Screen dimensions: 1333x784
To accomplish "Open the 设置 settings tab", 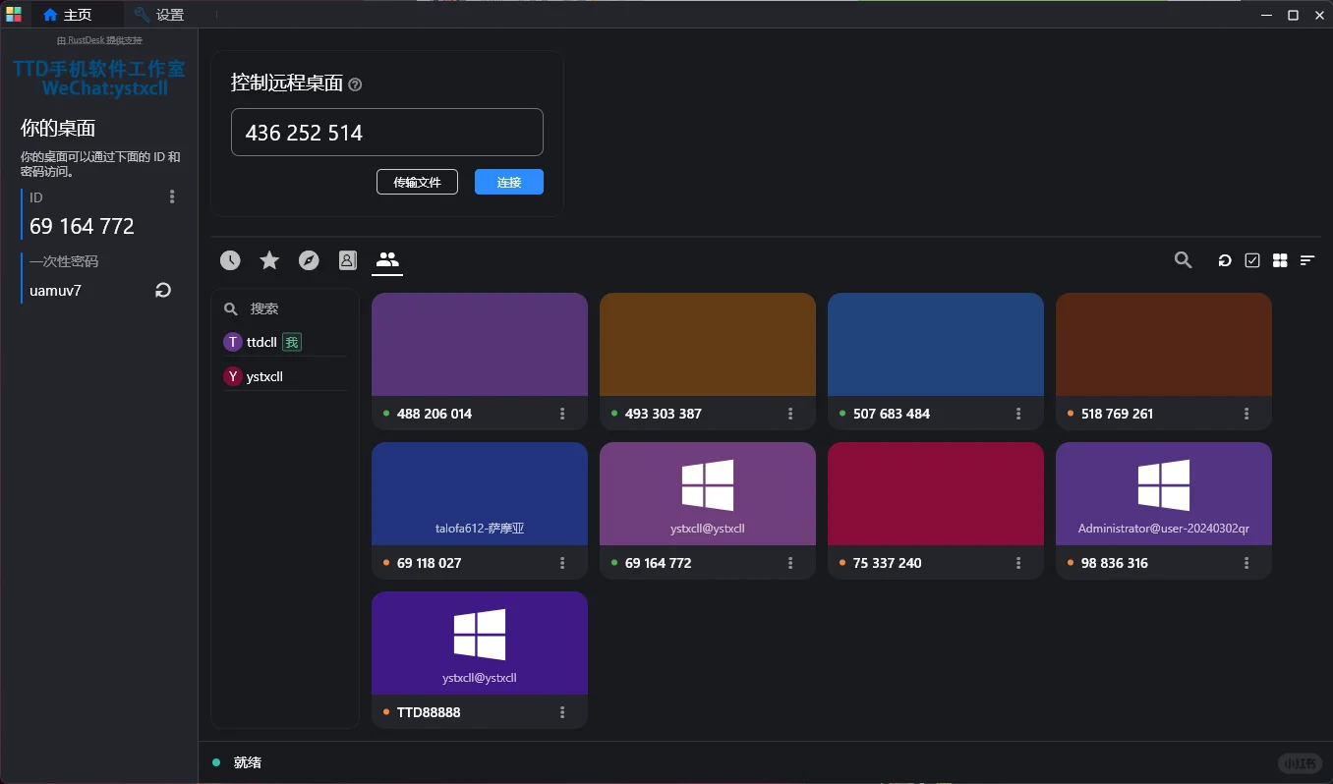I will [x=159, y=15].
